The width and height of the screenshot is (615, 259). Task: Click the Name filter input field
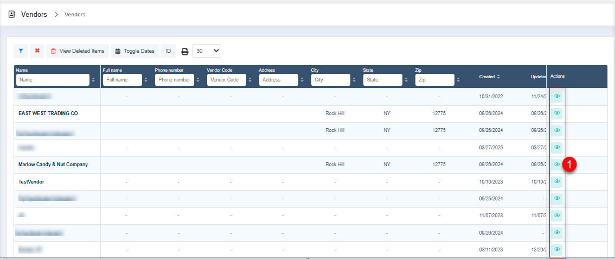[x=53, y=80]
